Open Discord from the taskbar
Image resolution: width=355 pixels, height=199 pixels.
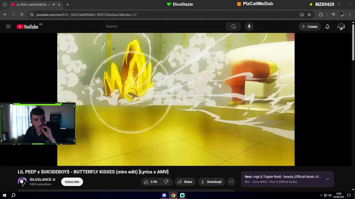tap(164, 195)
